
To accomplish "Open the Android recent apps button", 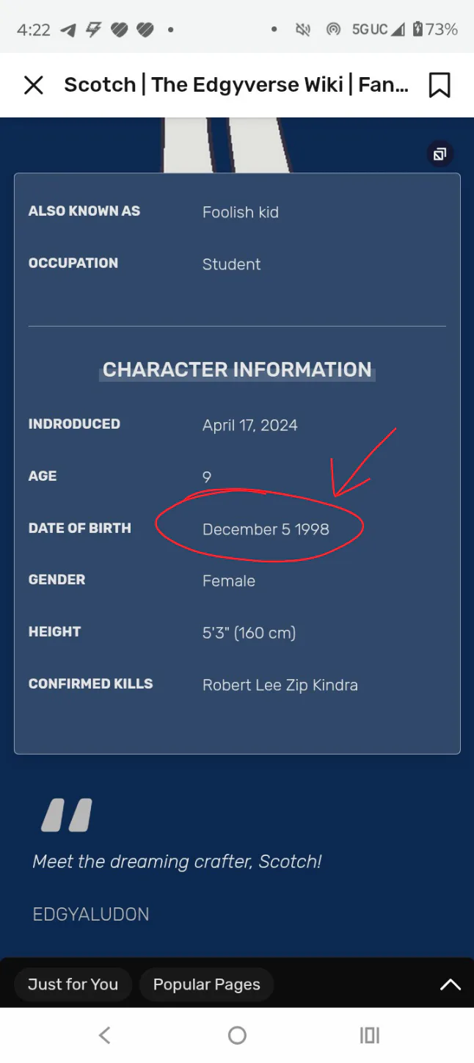I will pos(369,1035).
